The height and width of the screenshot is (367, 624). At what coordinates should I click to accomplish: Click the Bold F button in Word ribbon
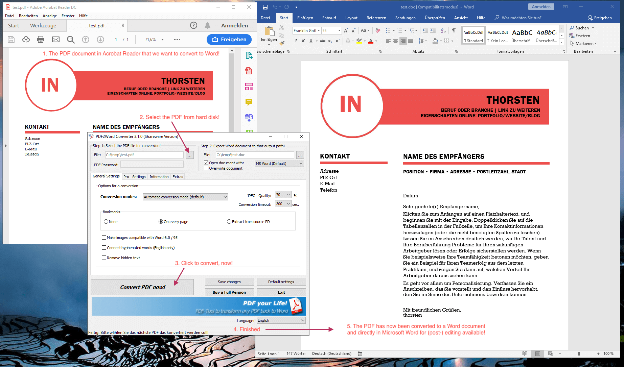click(296, 41)
